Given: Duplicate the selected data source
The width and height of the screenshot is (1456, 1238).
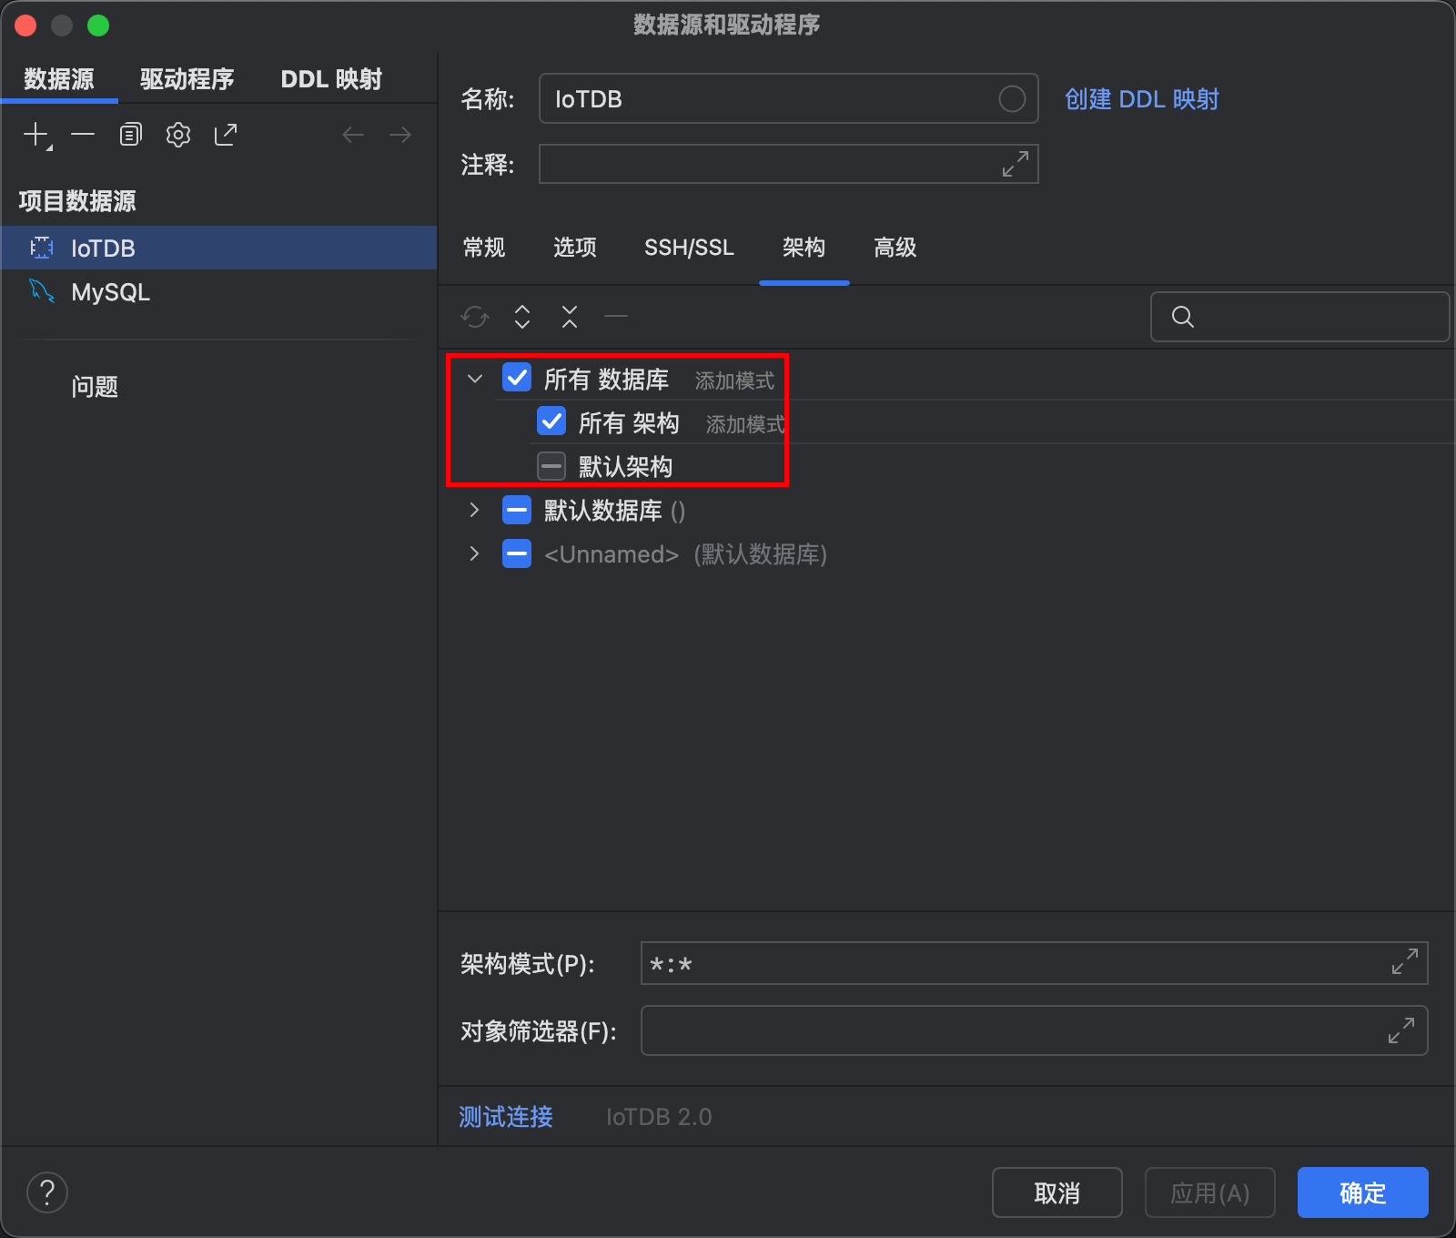Looking at the screenshot, I should tap(131, 135).
